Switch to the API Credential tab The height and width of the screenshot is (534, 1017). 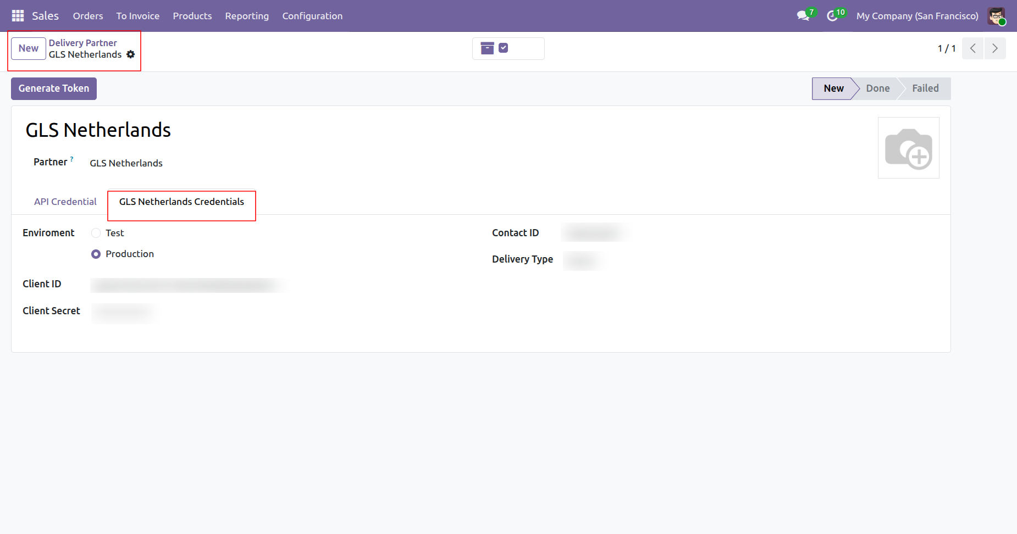click(65, 202)
